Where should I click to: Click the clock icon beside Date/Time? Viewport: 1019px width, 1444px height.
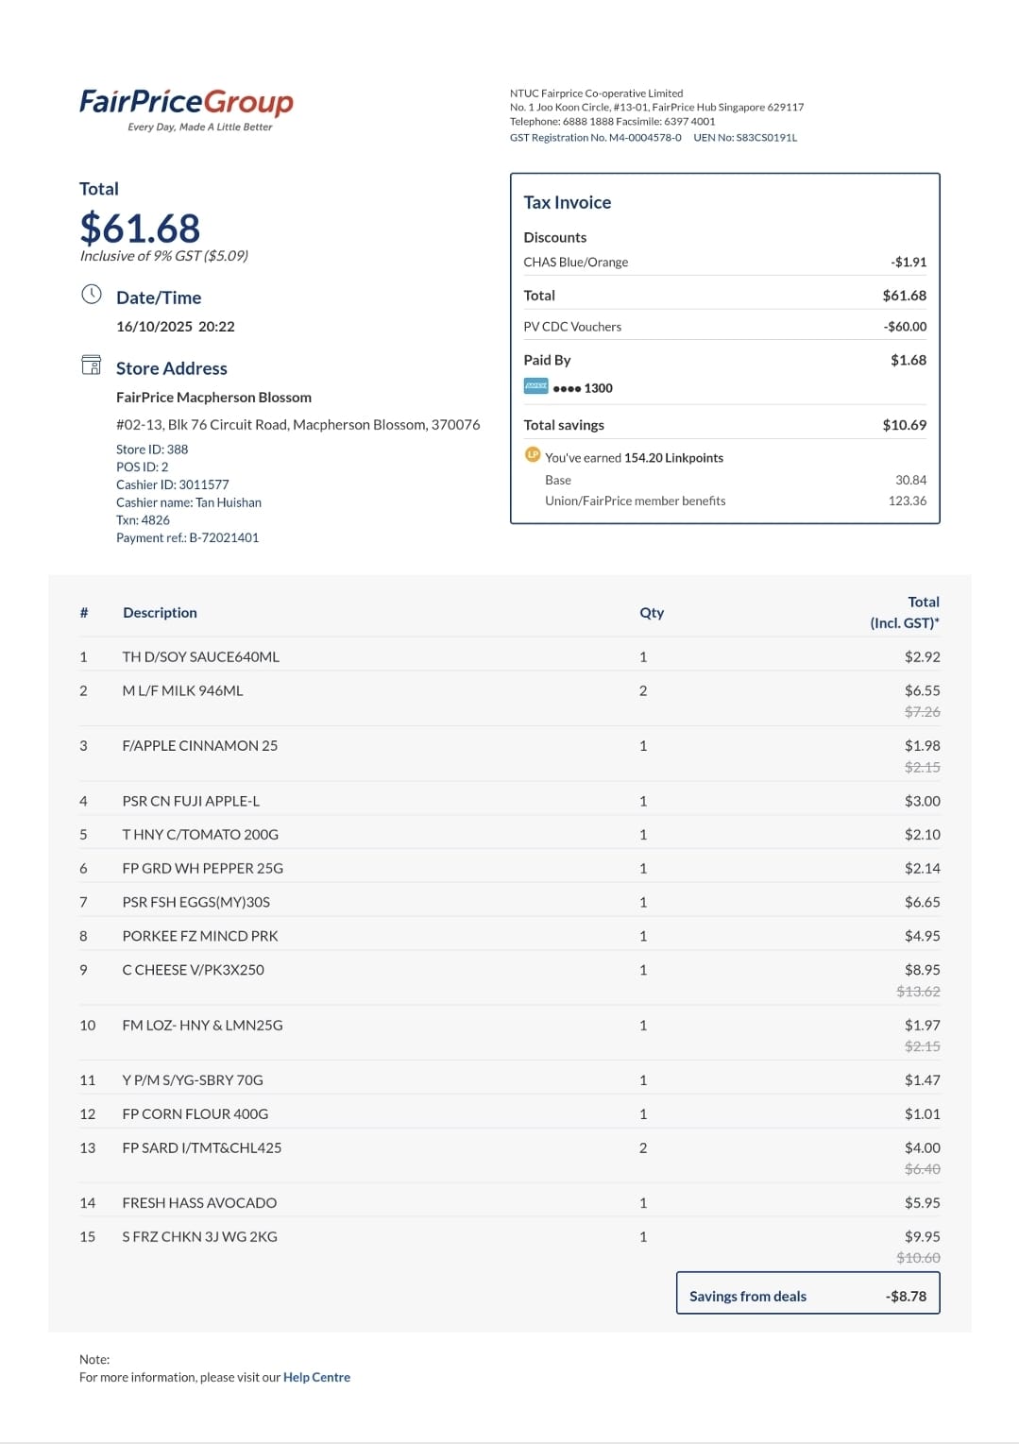92,295
